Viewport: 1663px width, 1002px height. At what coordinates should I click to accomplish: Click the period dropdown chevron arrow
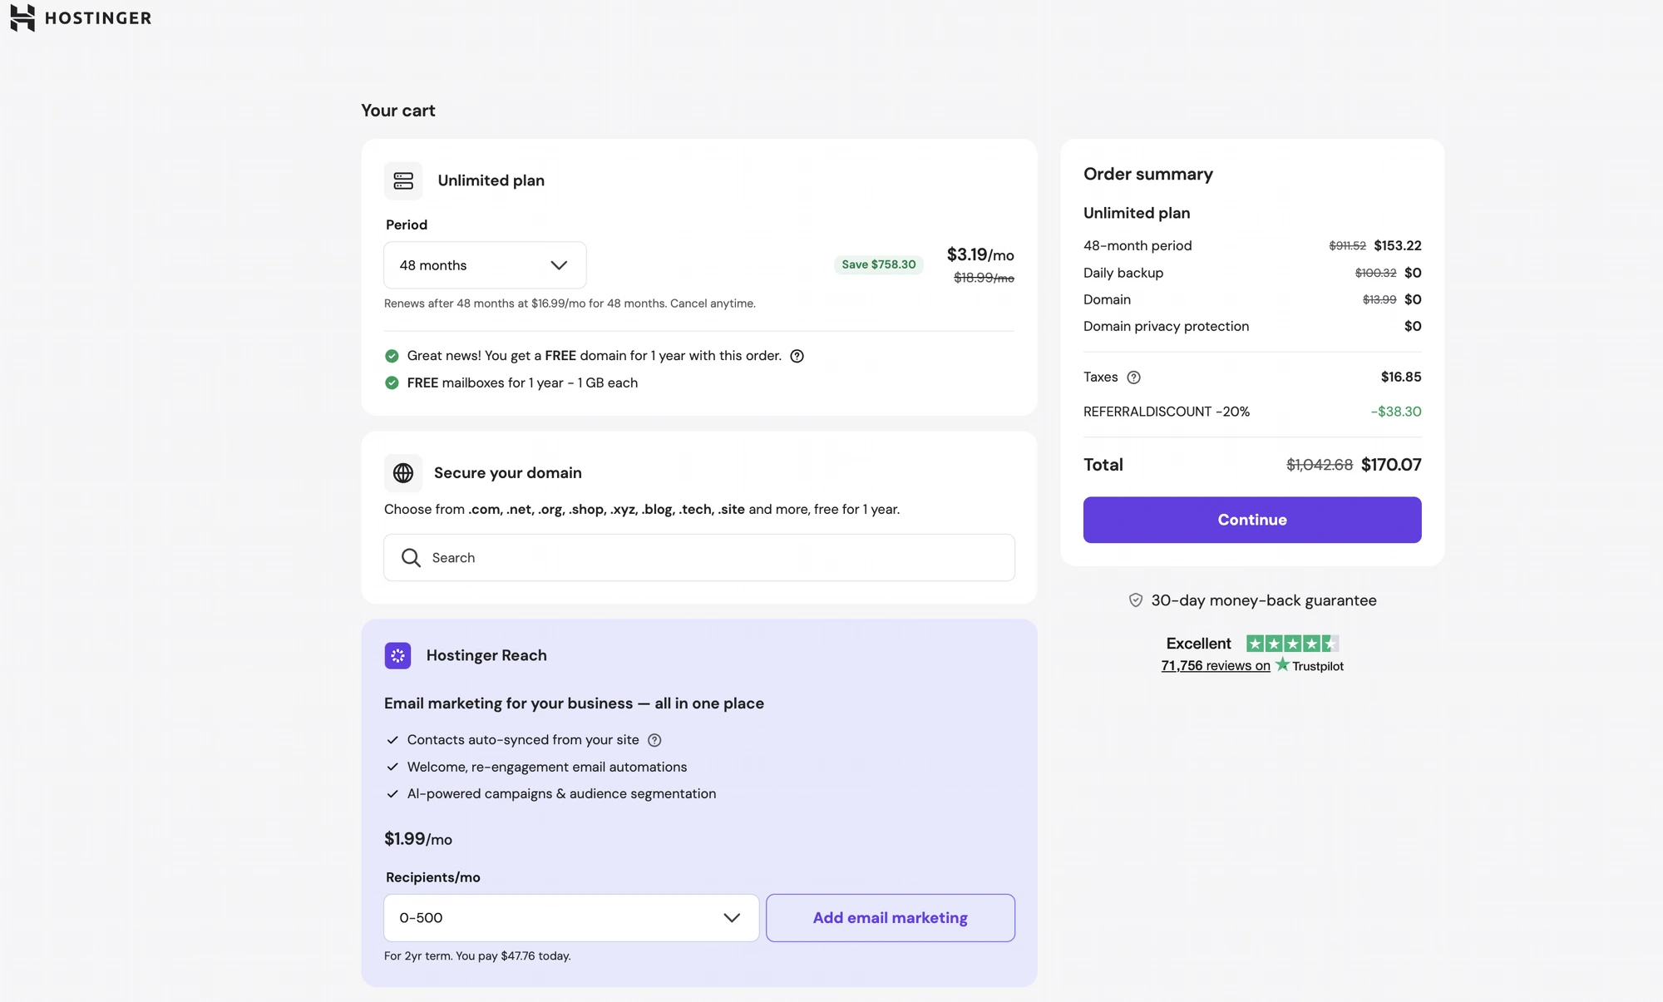point(559,265)
